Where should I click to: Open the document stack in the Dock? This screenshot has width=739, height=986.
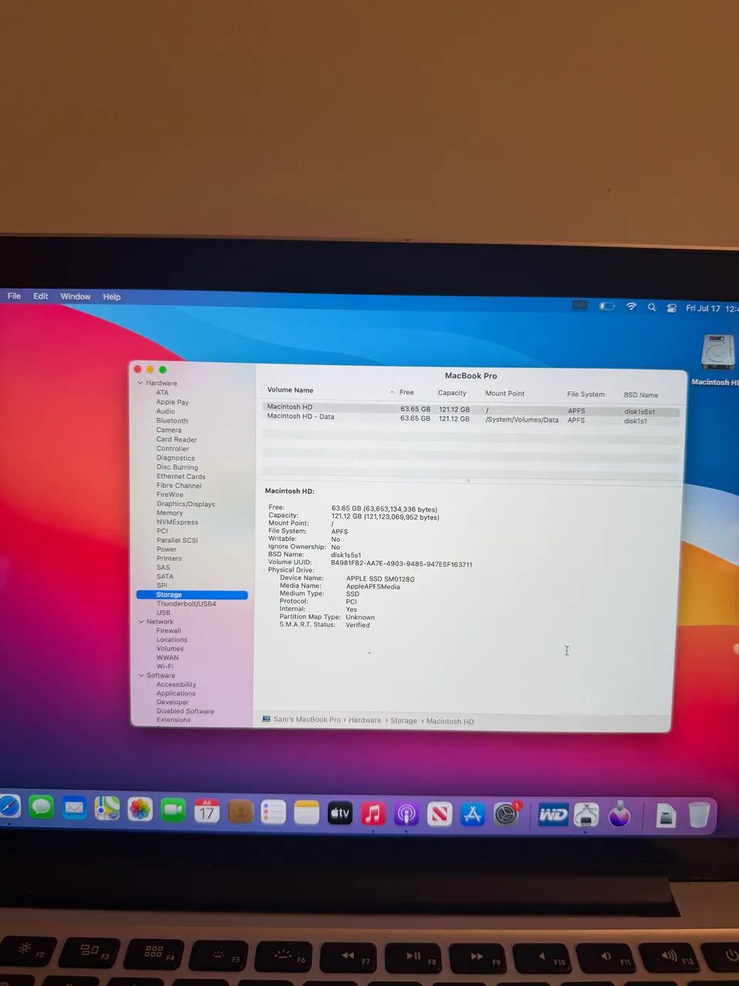(x=666, y=816)
